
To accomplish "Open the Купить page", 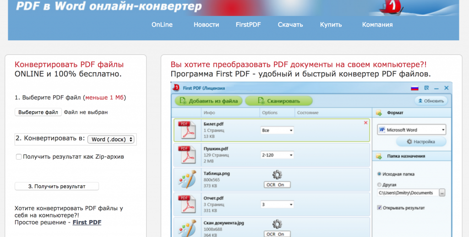I will click(331, 25).
